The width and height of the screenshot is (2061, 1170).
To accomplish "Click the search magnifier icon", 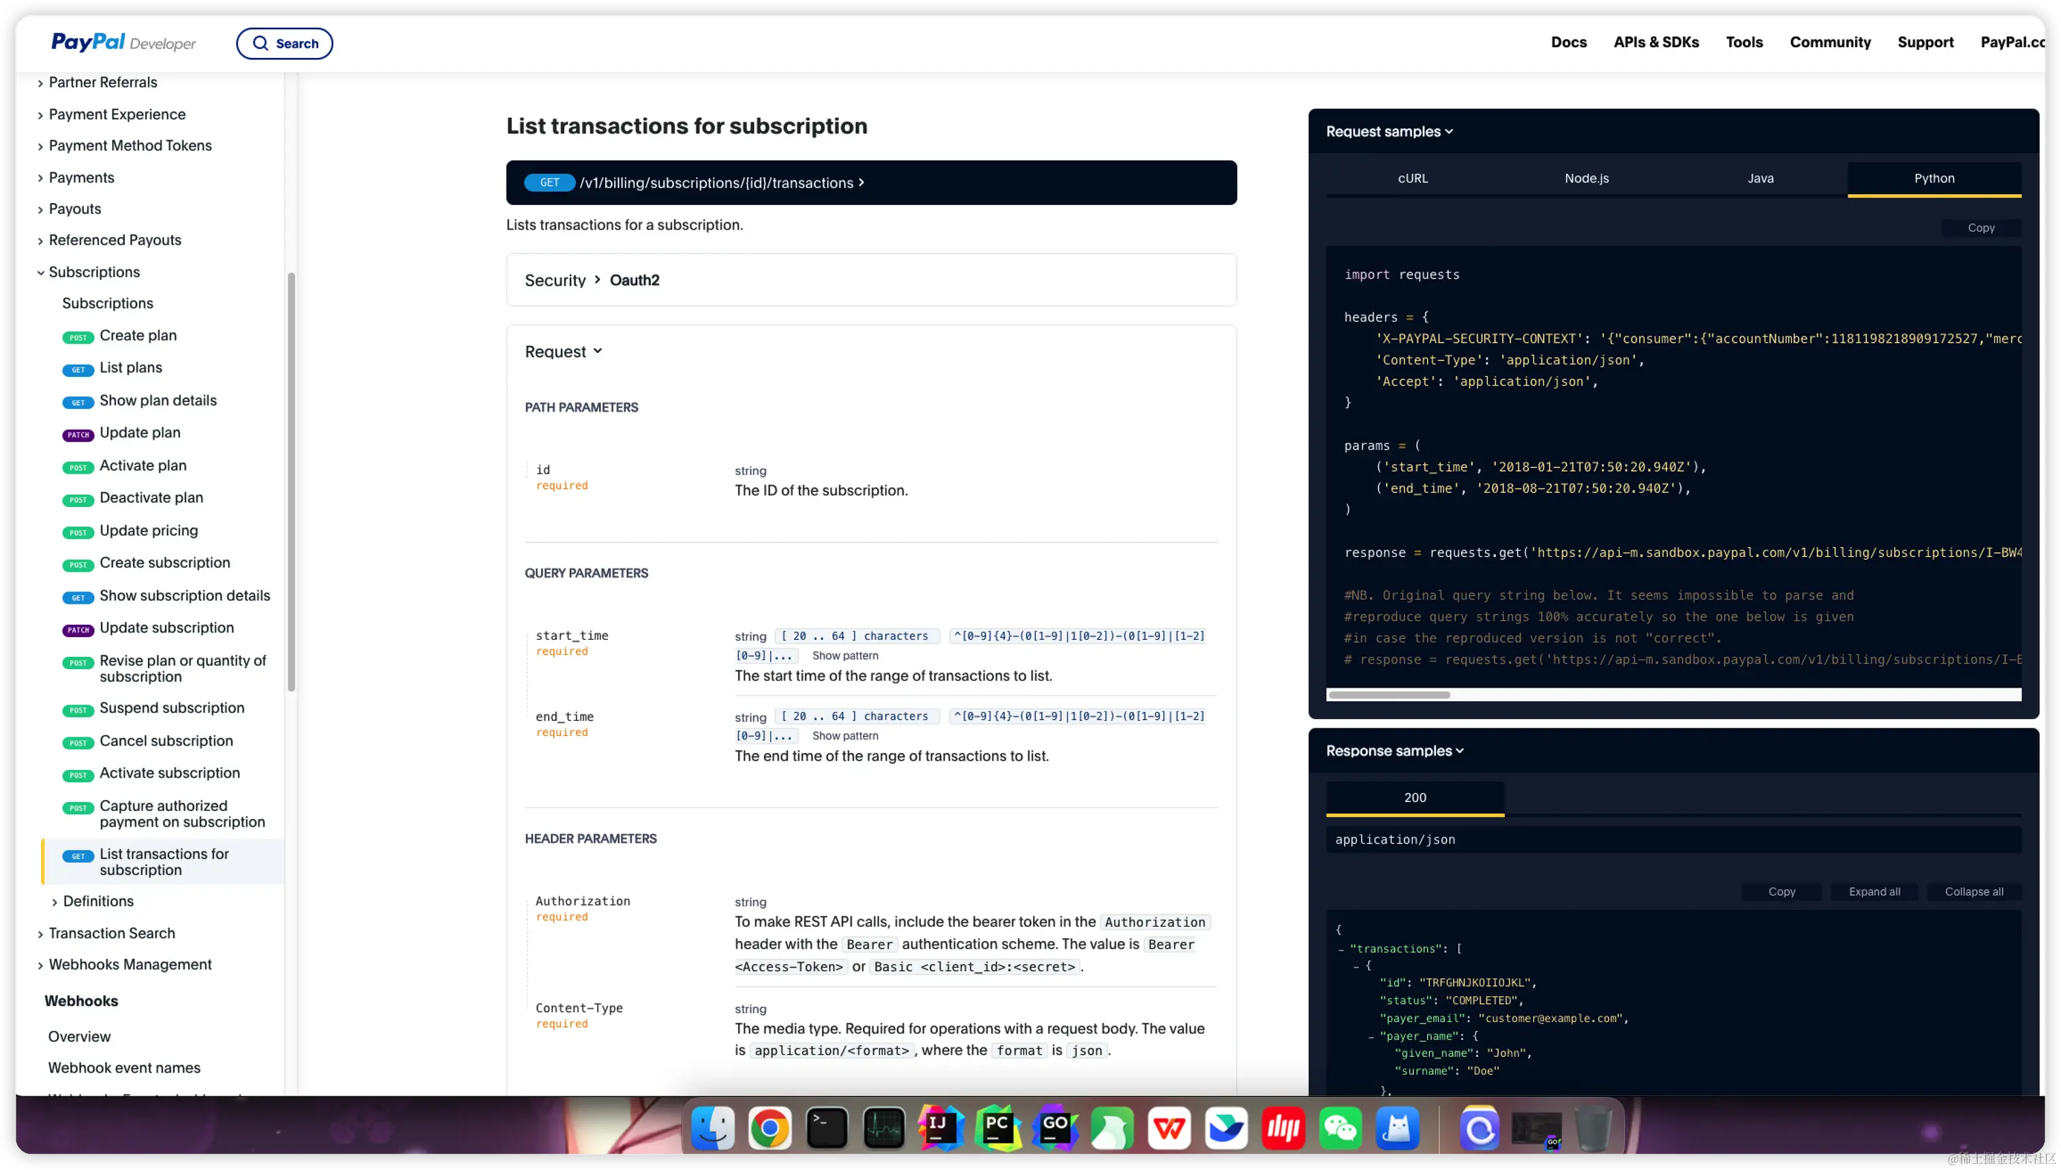I will click(260, 44).
